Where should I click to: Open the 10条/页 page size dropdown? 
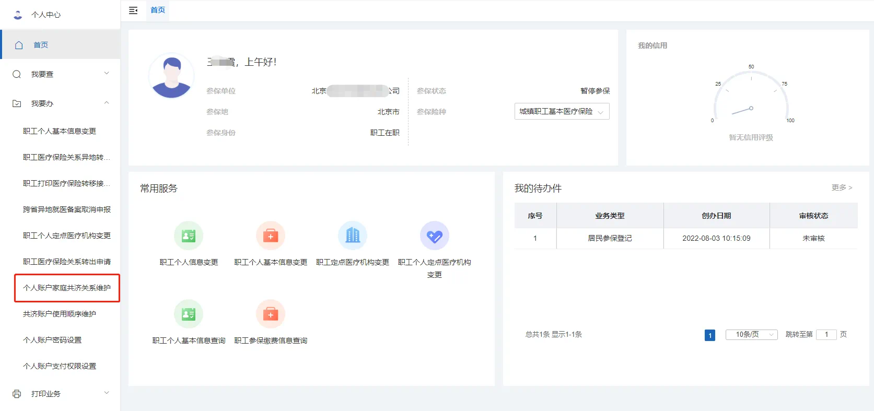pyautogui.click(x=751, y=335)
